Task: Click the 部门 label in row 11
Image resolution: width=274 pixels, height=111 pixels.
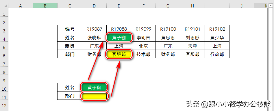Action: (x=70, y=96)
